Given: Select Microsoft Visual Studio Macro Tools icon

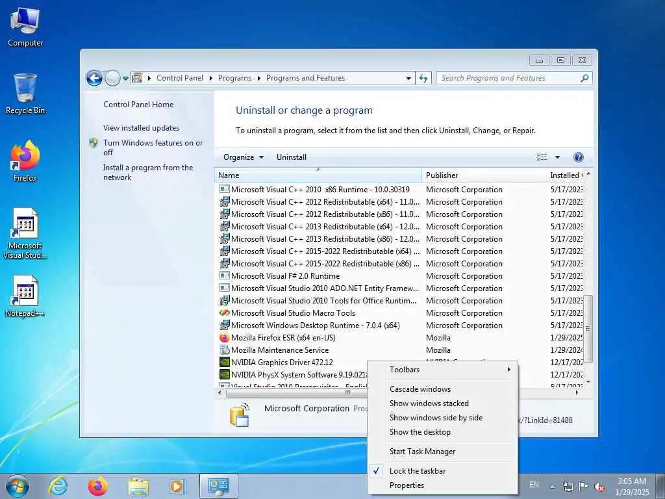Looking at the screenshot, I should [224, 313].
